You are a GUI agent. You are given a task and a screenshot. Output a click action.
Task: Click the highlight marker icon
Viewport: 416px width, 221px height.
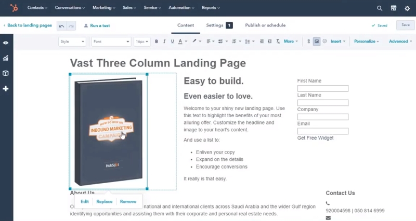[x=194, y=41]
